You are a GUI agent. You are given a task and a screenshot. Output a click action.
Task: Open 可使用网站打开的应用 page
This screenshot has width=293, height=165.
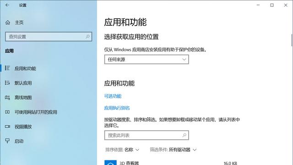(36, 112)
